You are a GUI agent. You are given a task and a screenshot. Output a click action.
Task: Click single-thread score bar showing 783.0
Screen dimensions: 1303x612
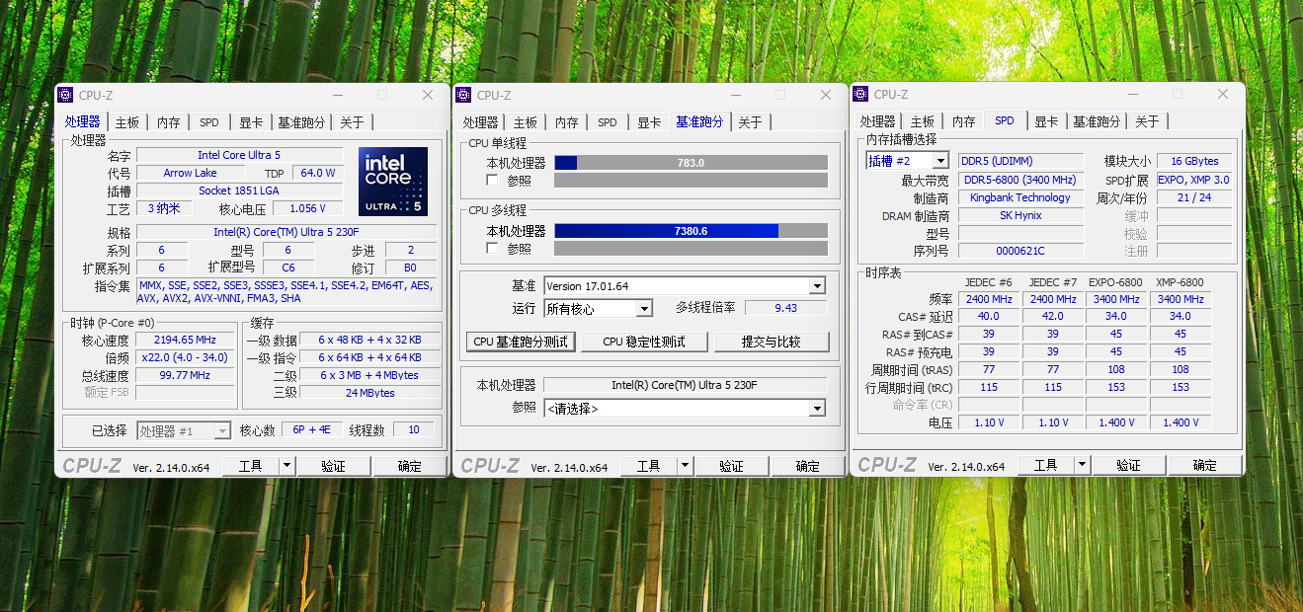[x=691, y=163]
